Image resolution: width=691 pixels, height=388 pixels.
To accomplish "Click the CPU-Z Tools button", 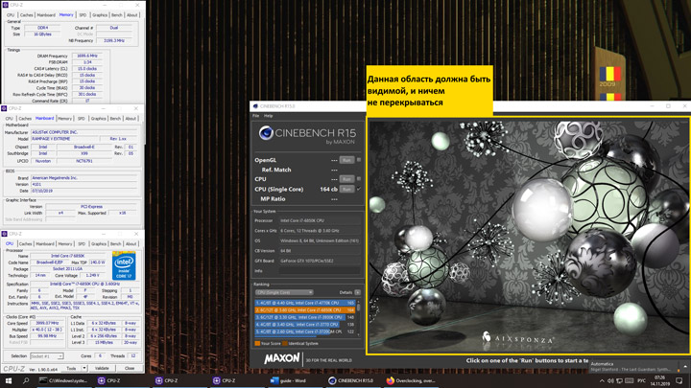I will [x=71, y=368].
